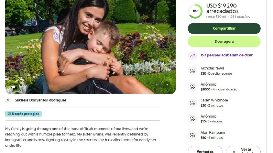Image resolution: width=273 pixels, height=153 pixels.
Task: Click the star 'Ver as' top donations button
Action: pos(243,151)
